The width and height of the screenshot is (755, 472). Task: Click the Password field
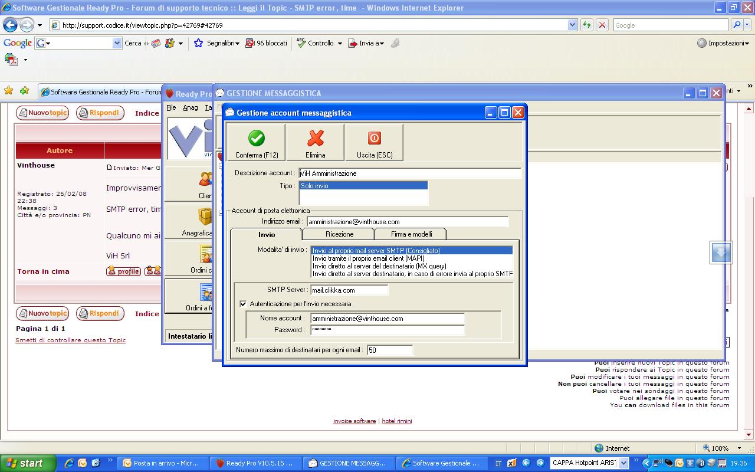[388, 330]
